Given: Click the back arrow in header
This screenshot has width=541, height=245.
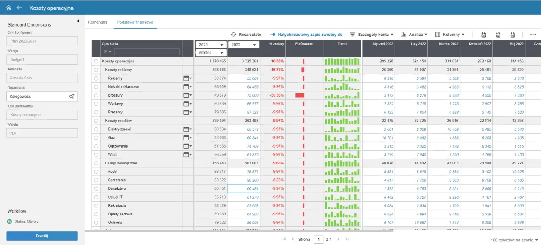Looking at the screenshot, I should click(19, 8).
